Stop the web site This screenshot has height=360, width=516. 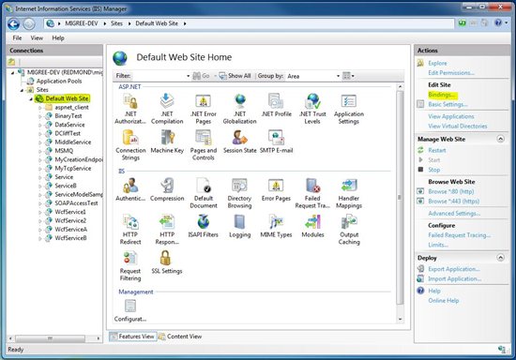click(x=433, y=170)
